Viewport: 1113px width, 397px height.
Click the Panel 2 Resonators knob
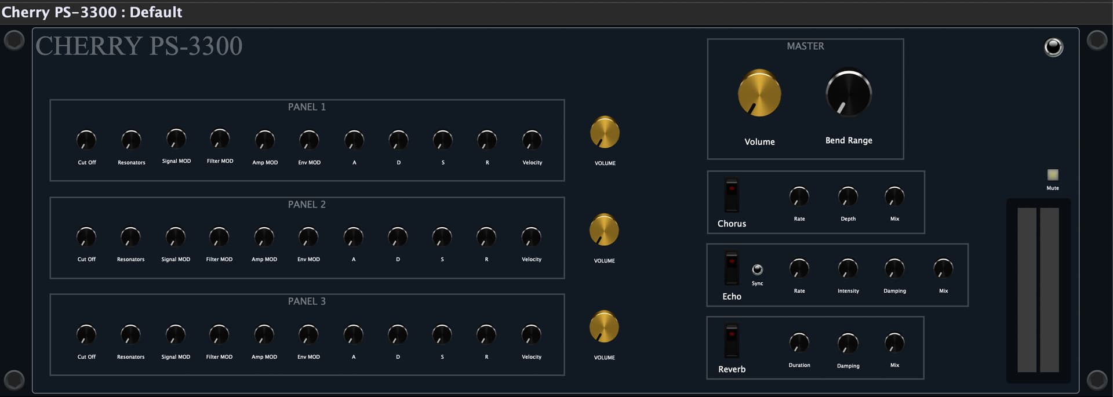[130, 236]
